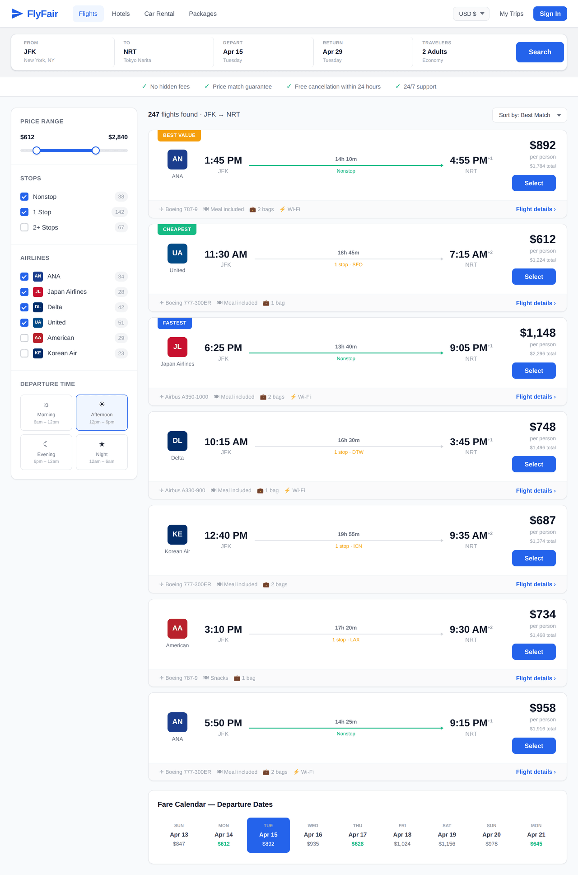The image size is (578, 875).
Task: Expand Flight details for the $612 United flight
Action: pos(536,303)
